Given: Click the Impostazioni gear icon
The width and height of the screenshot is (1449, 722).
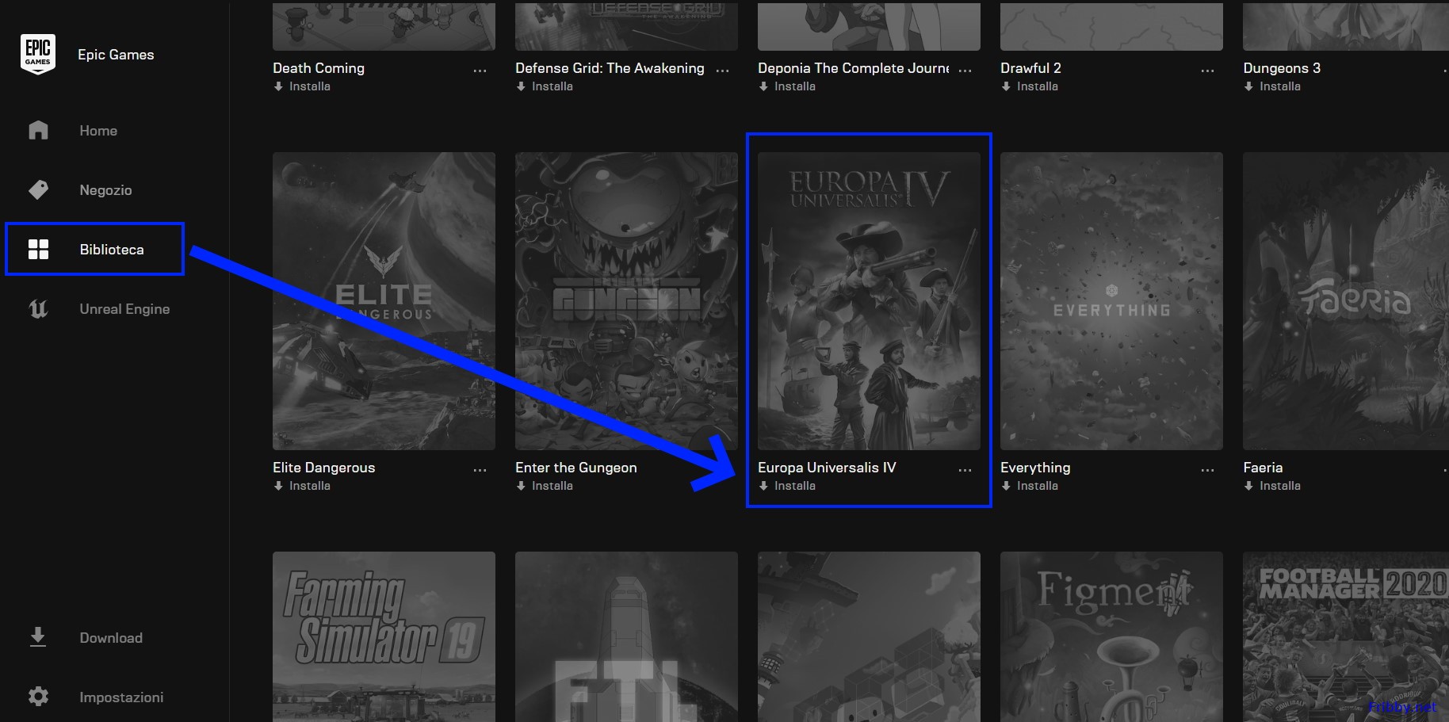Looking at the screenshot, I should coord(38,697).
